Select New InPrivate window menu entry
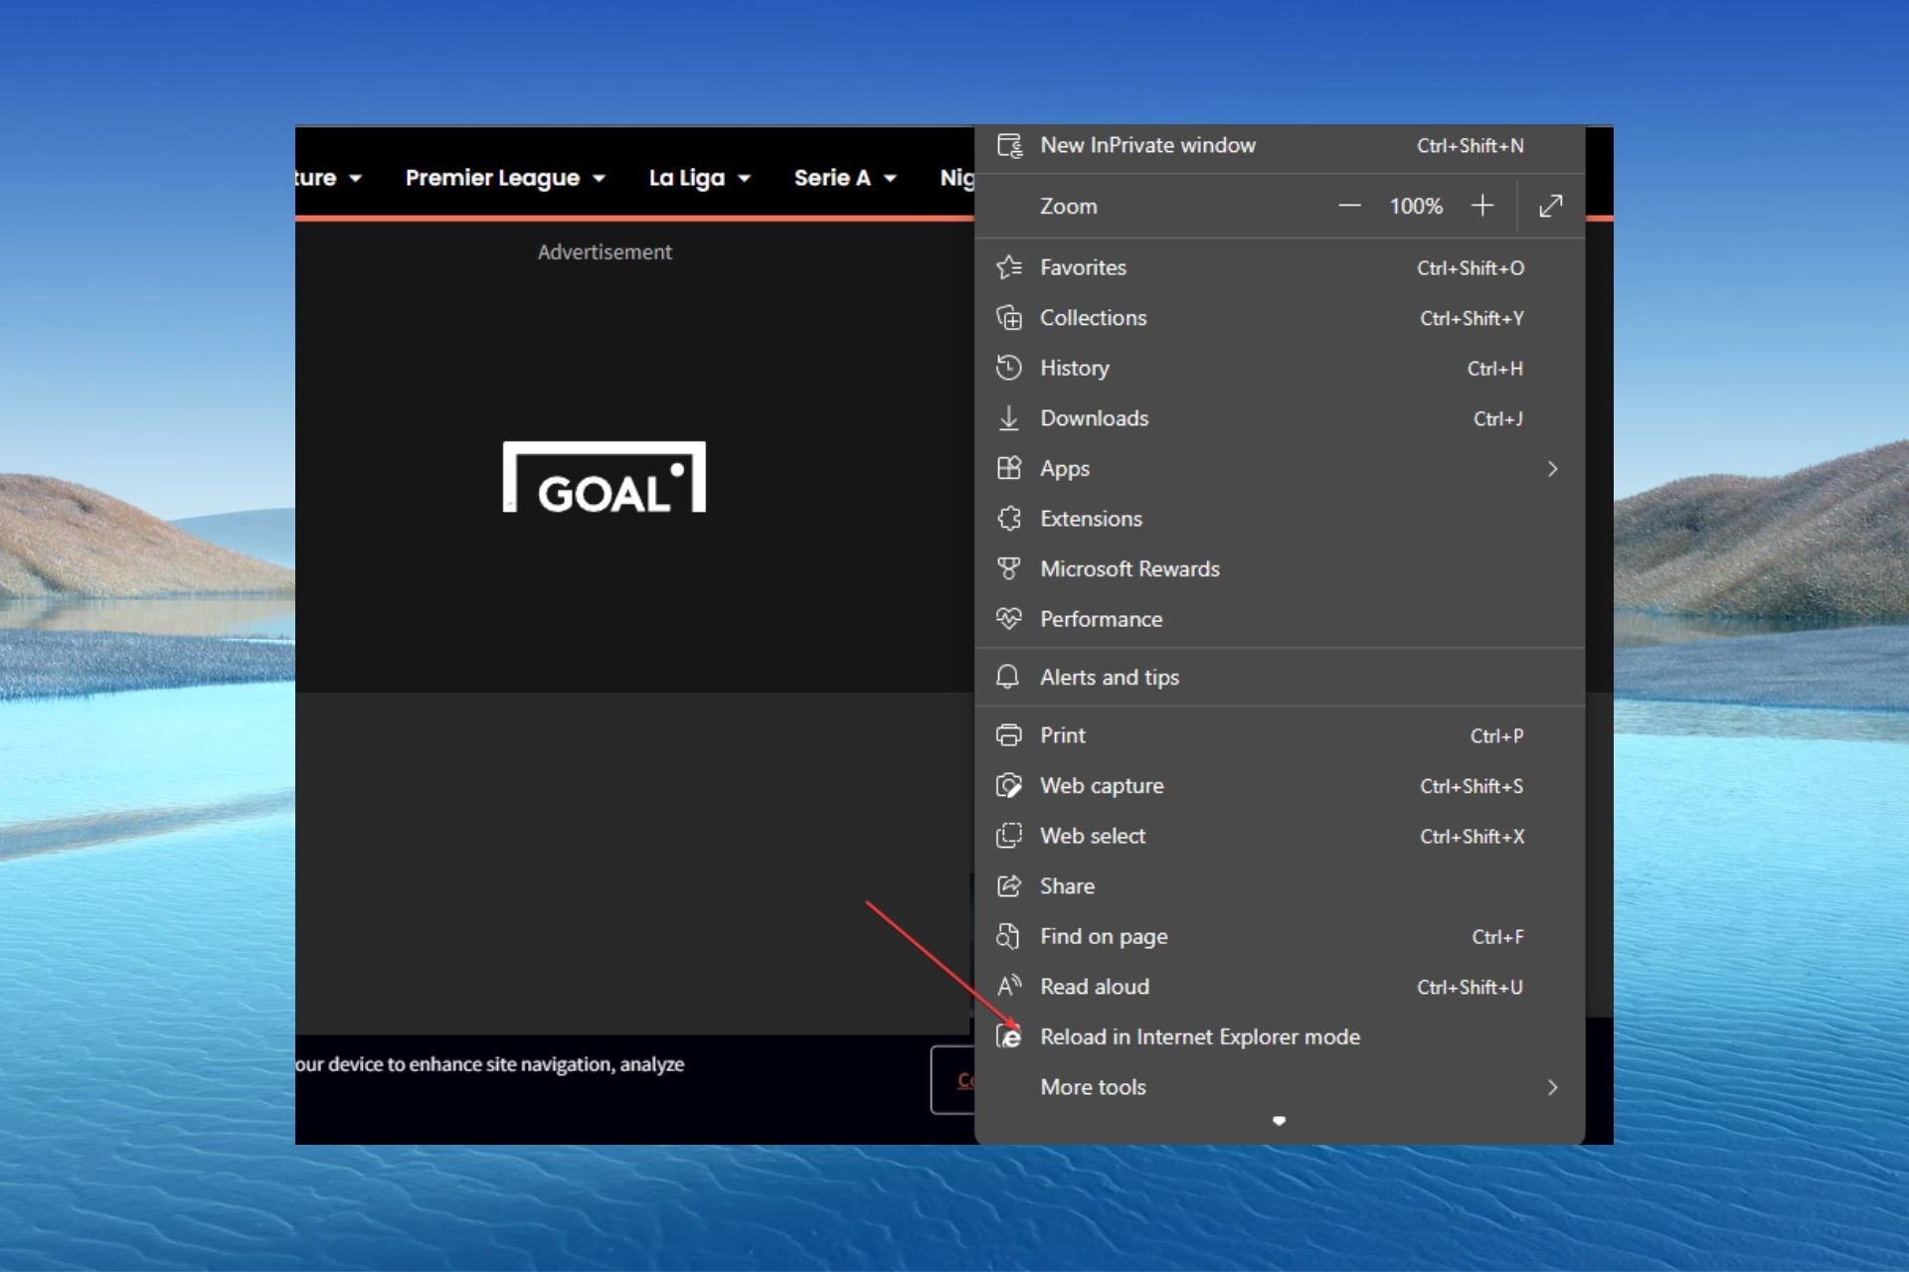 1280,146
